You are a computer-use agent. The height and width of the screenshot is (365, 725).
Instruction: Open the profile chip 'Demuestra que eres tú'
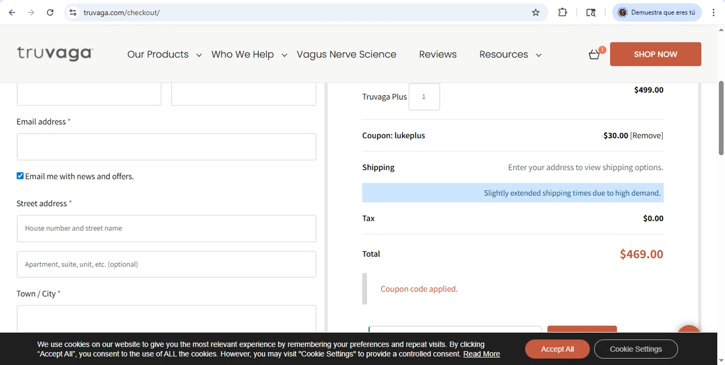[656, 13]
